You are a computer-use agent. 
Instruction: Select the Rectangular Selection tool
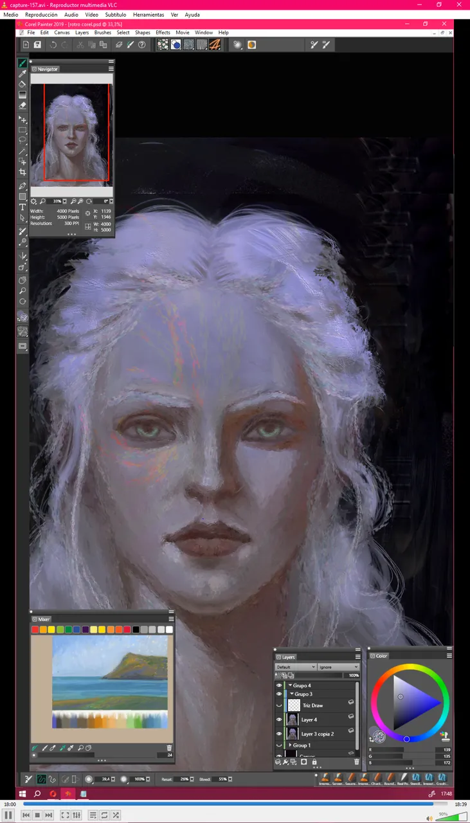coord(23,130)
